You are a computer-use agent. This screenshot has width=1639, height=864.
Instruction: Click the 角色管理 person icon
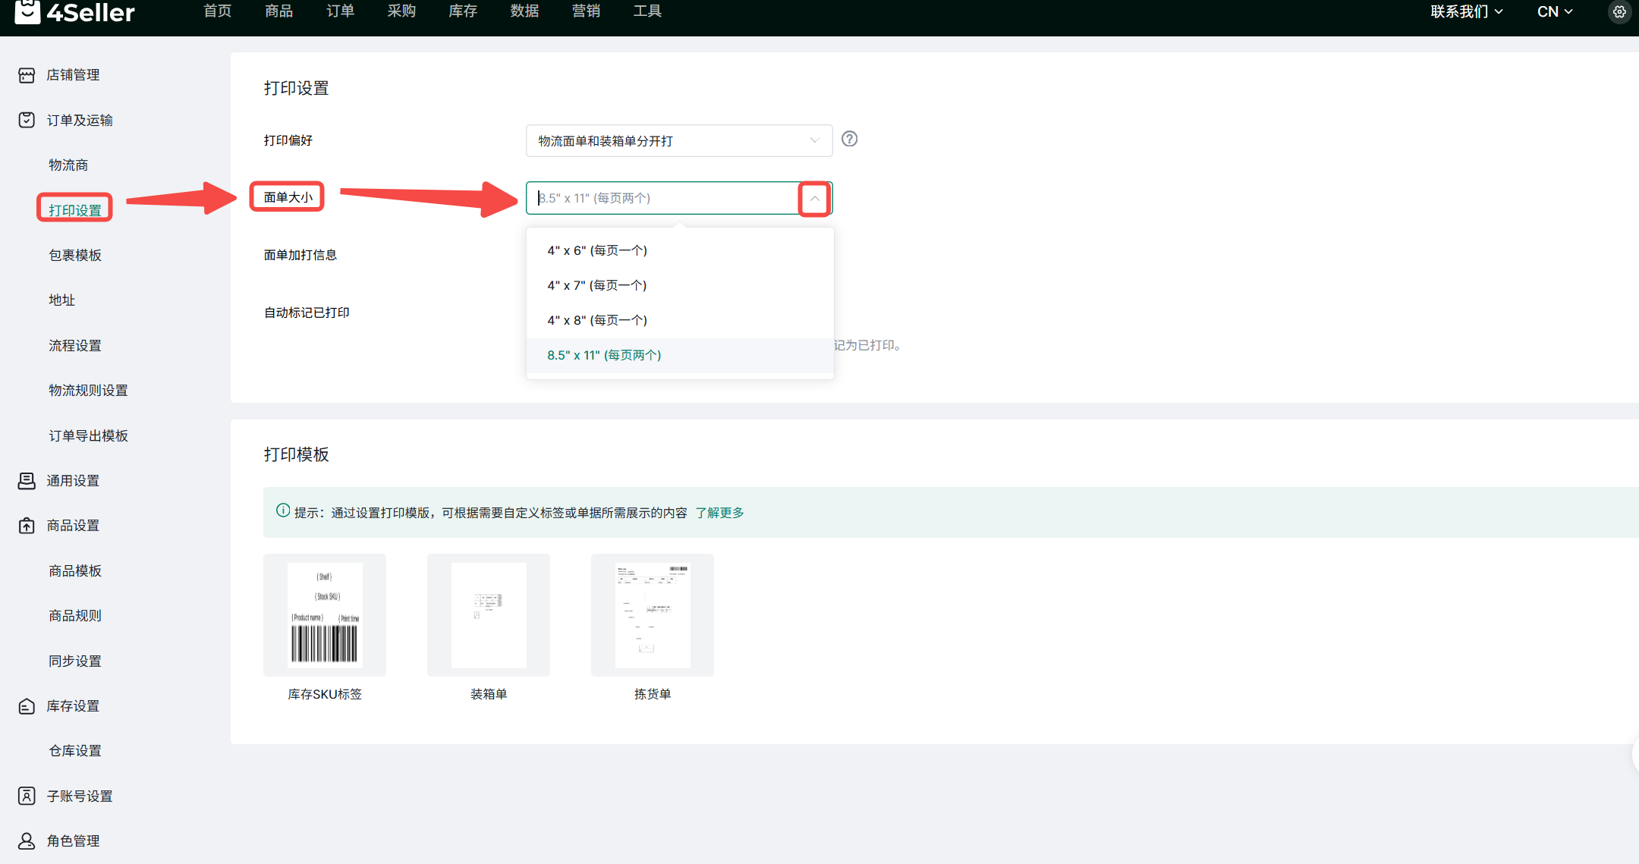coord(27,840)
